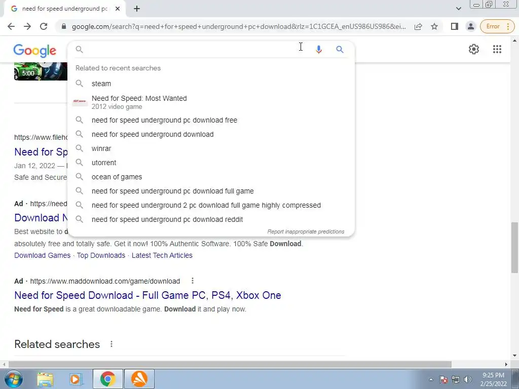
Task: Pick 'need for speed underground pc download free'
Action: click(211, 120)
